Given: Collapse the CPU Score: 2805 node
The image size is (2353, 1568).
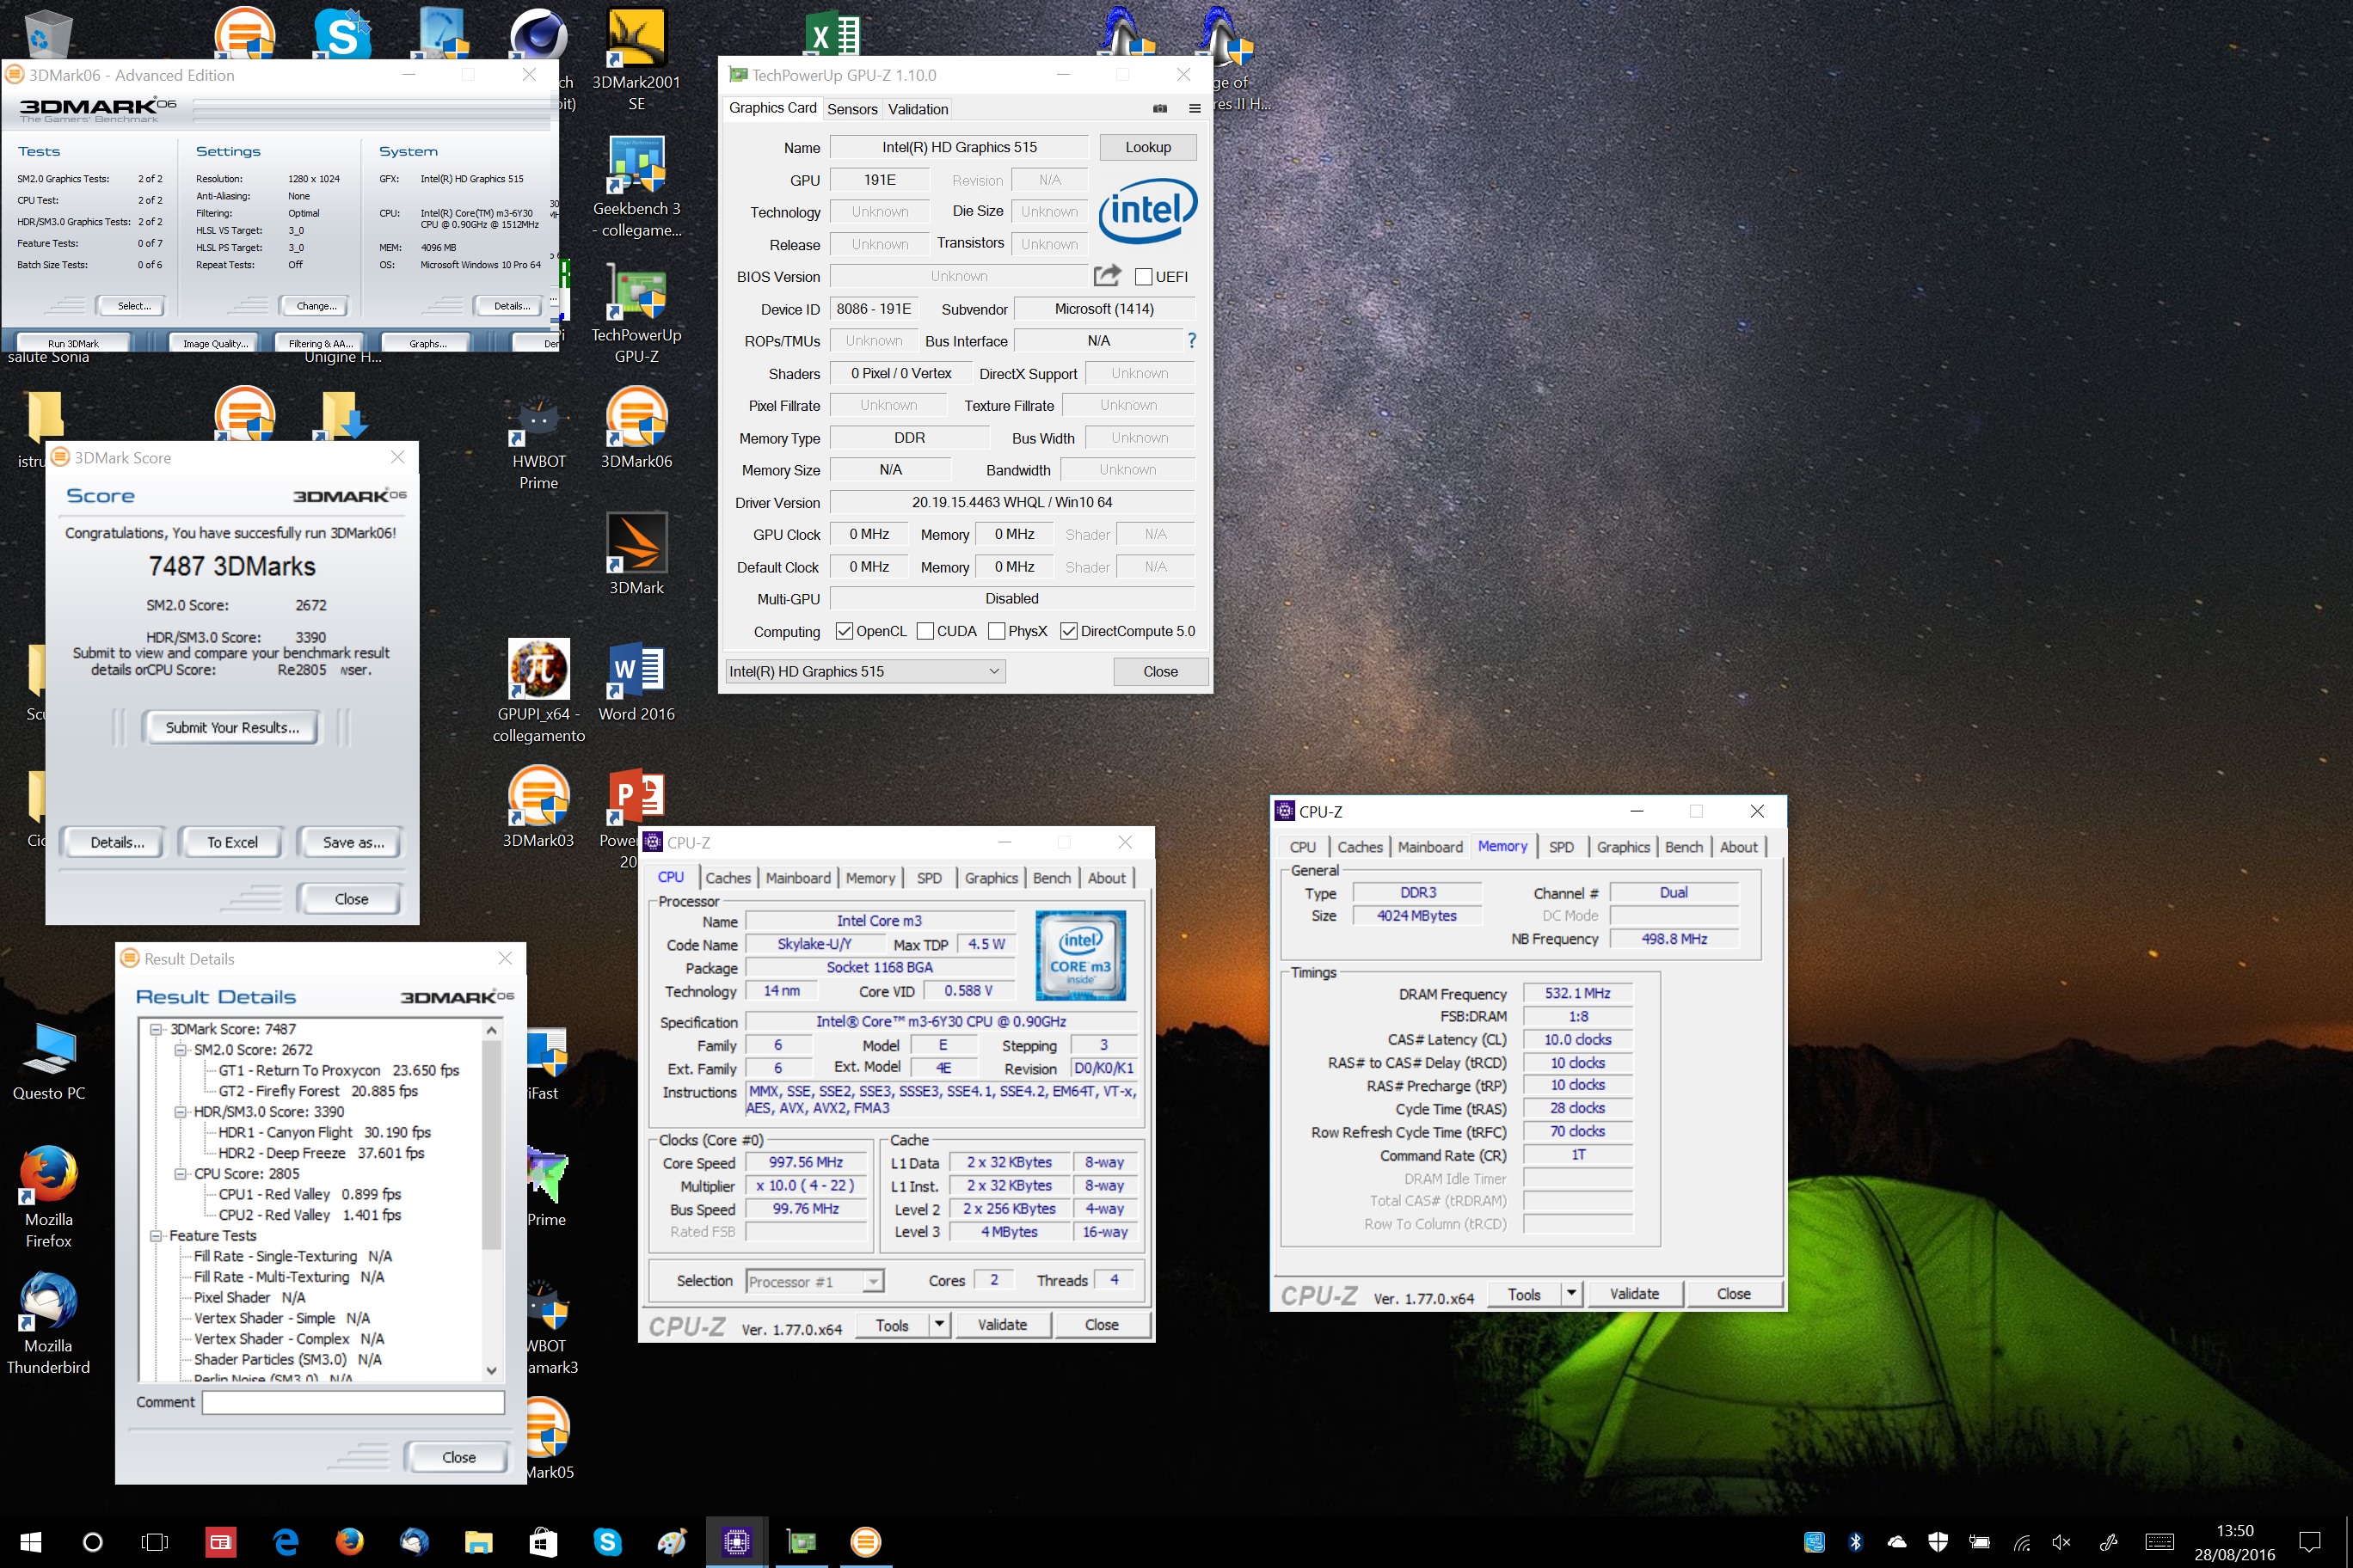Looking at the screenshot, I should (x=180, y=1173).
